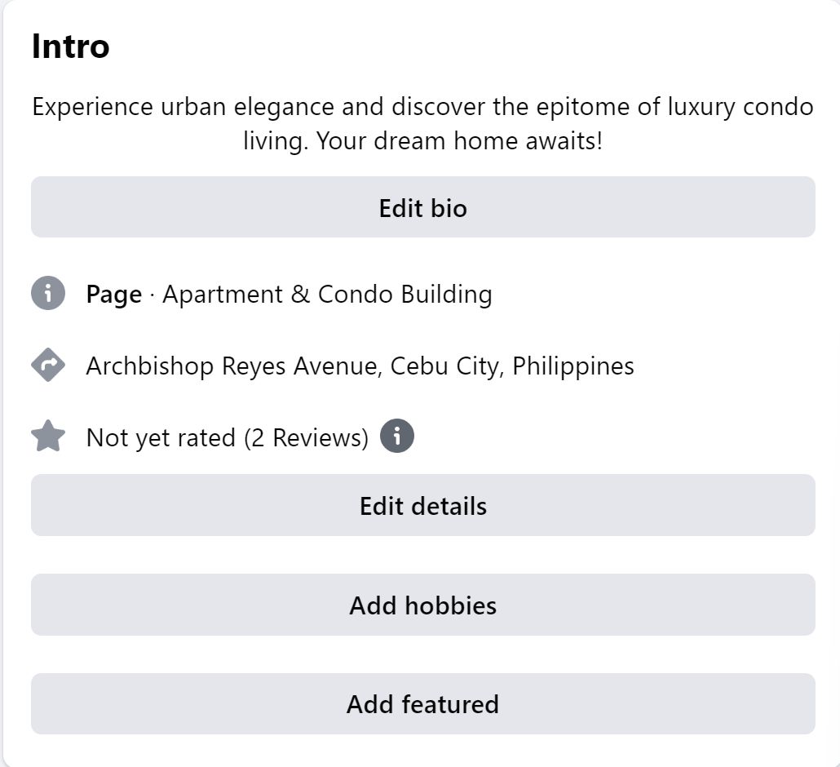Open the Apartment & Condo Building category
840x767 pixels.
[327, 294]
